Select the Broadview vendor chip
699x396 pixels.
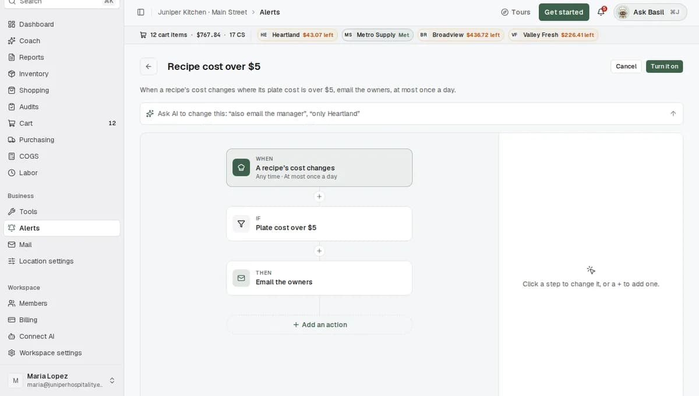tap(460, 35)
